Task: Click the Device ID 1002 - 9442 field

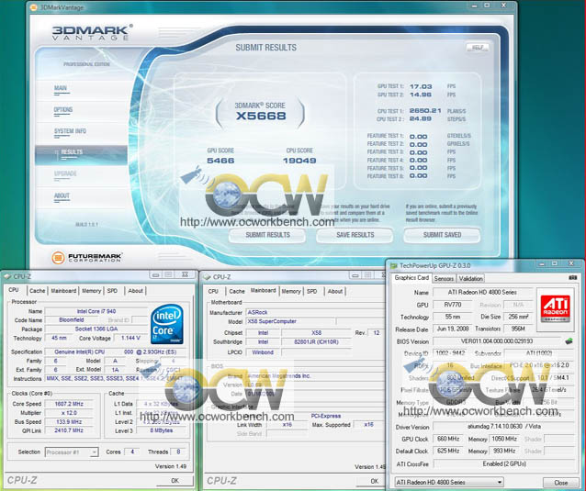Action: 450,352
